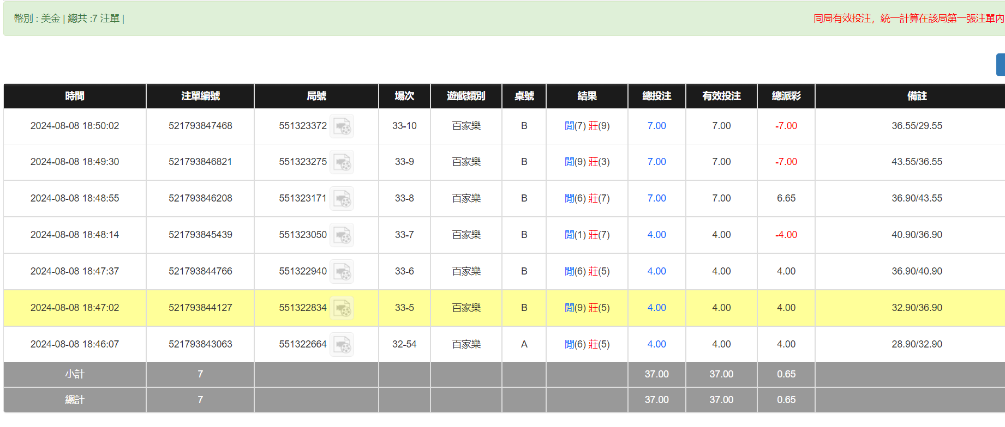Image resolution: width=1005 pixels, height=427 pixels.
Task: Click the 7.00 total bet link at 18:49:30
Action: coord(656,162)
